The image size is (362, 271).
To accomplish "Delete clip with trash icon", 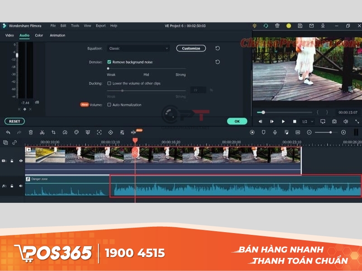I will click(30, 132).
